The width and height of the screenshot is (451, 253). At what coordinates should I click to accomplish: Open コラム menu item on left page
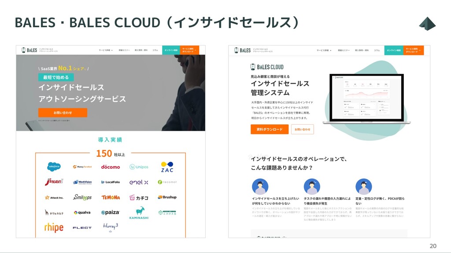pyautogui.click(x=155, y=50)
